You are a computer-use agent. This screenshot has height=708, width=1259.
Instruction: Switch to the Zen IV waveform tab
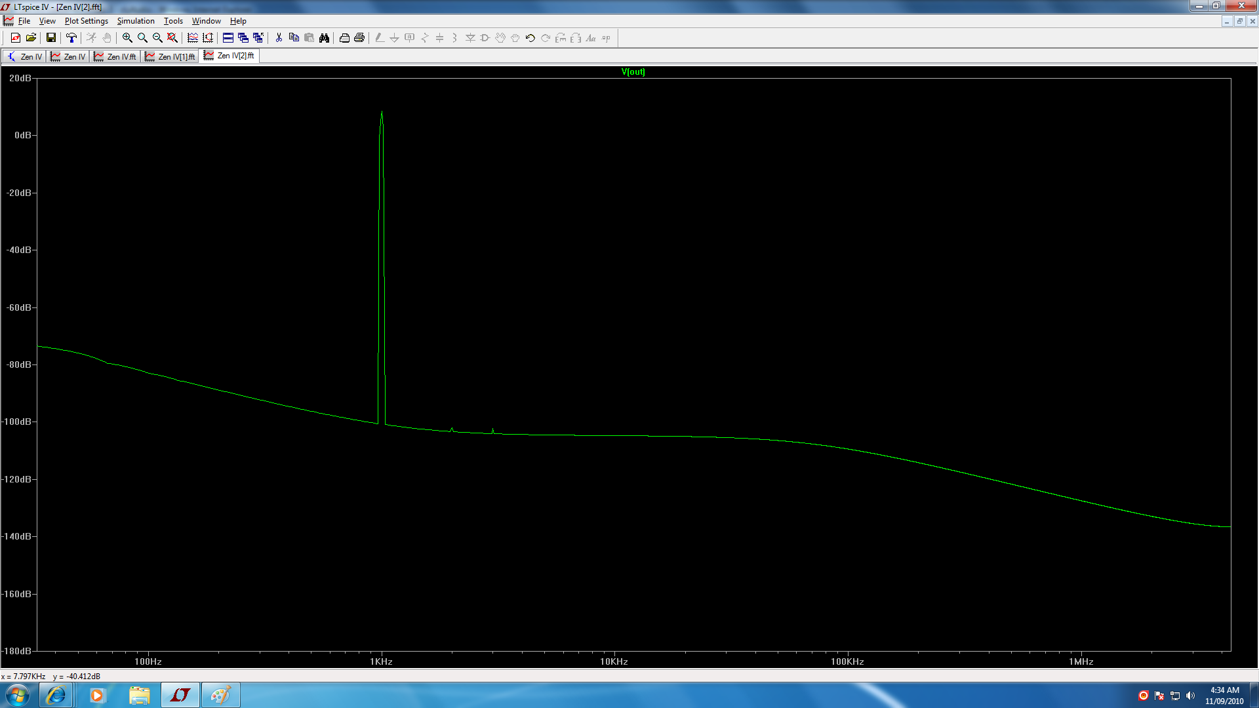point(68,56)
